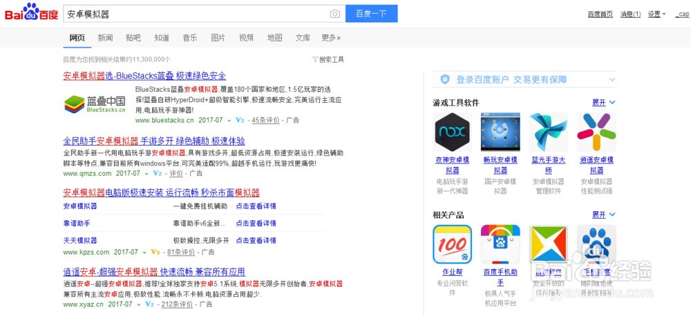Viewport: 691px width, 316px height.
Task: Open the 百度软件 colorful X icon
Action: pos(548,244)
